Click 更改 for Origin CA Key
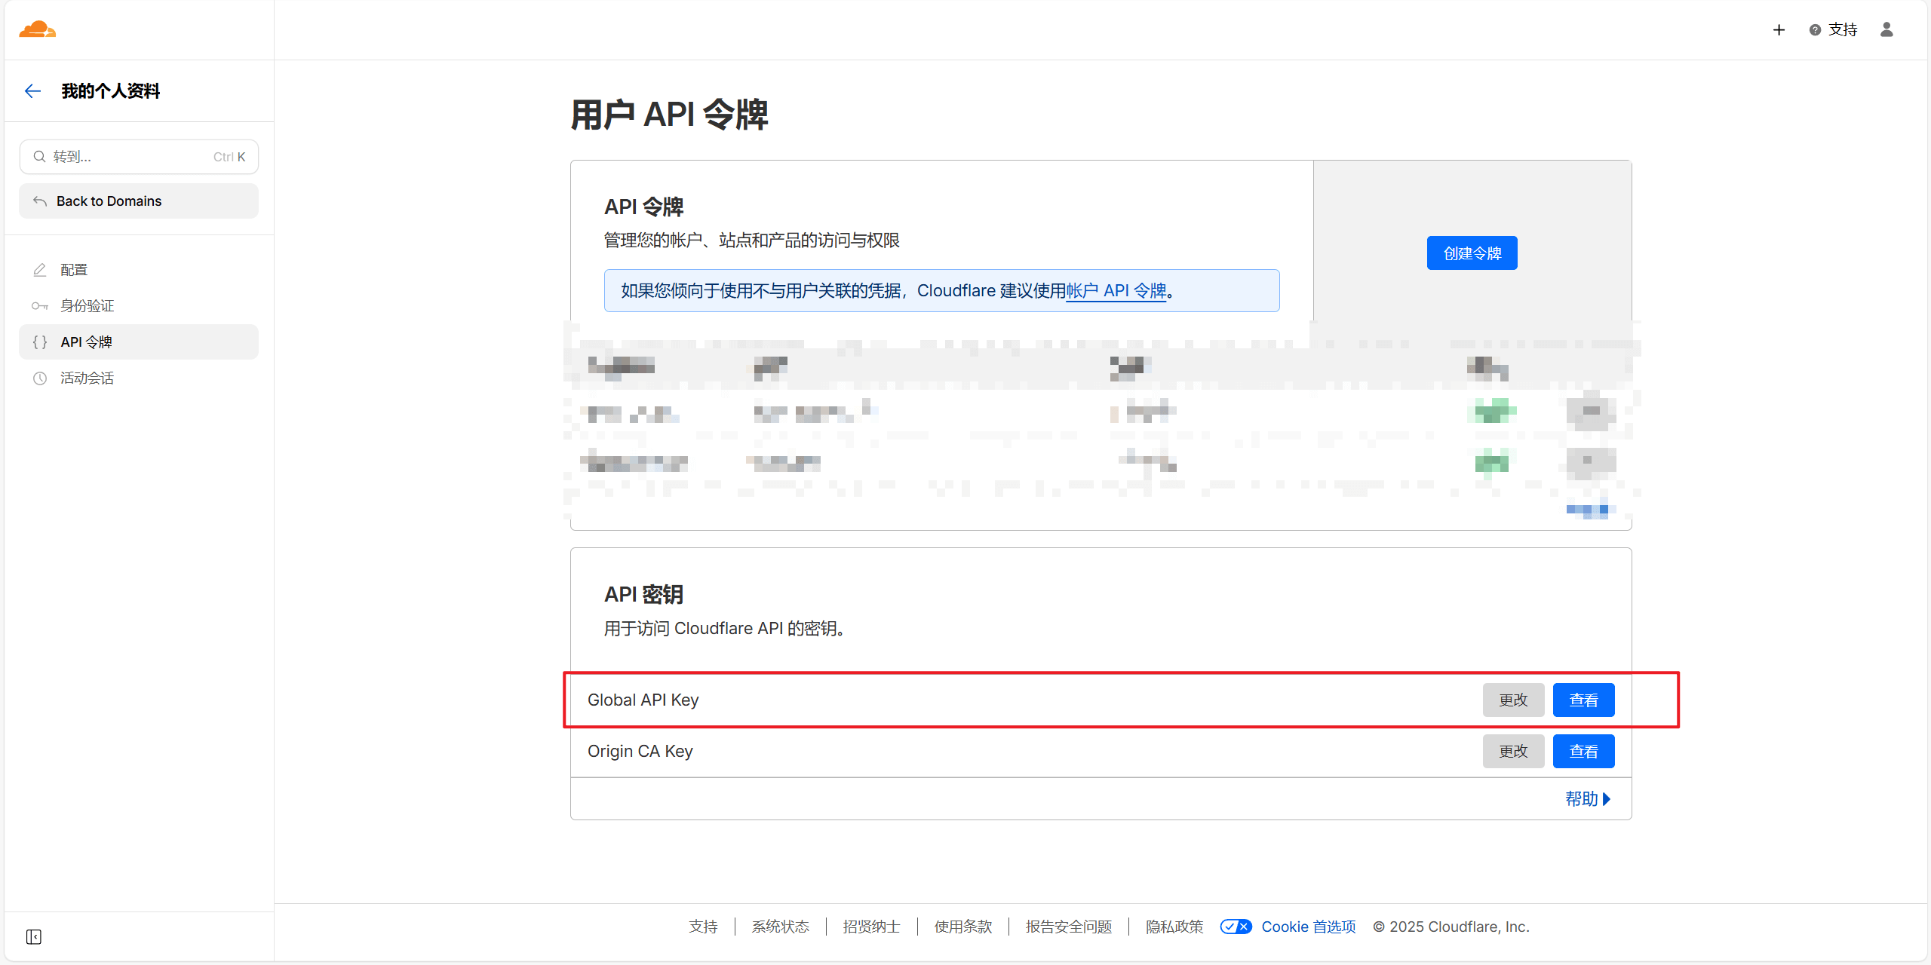 1513,752
